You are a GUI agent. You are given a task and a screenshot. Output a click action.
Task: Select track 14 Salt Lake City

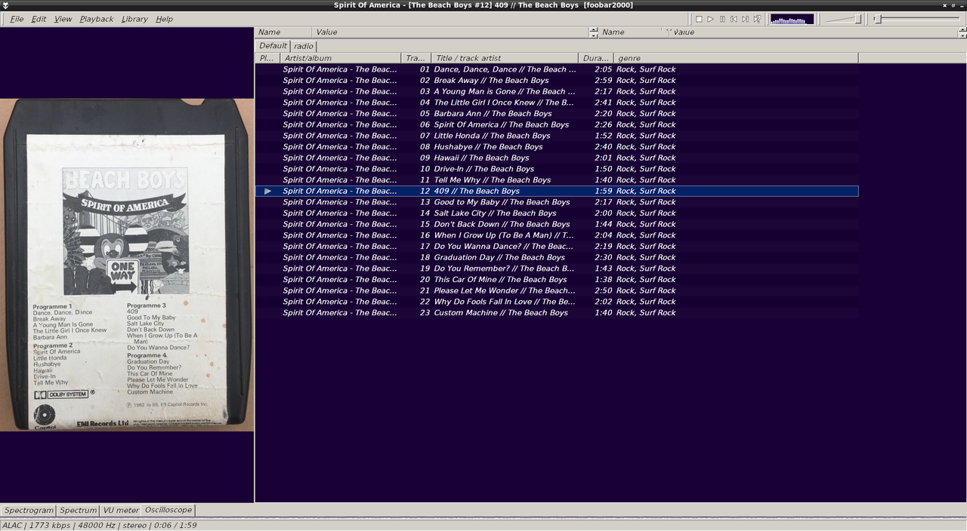(557, 213)
